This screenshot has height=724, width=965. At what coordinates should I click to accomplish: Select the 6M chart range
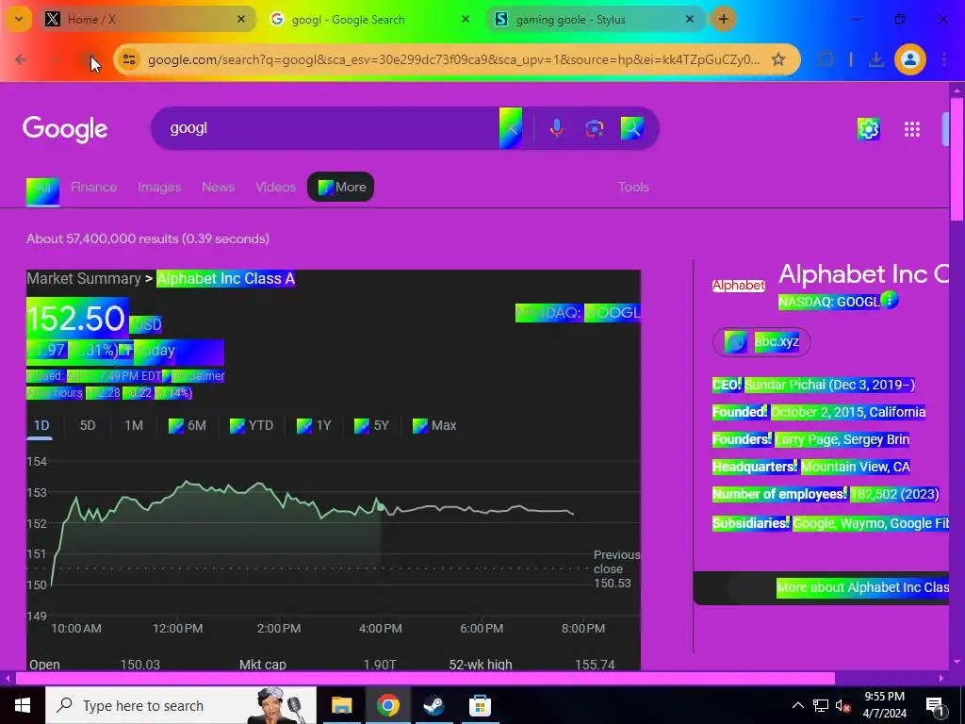[x=188, y=425]
